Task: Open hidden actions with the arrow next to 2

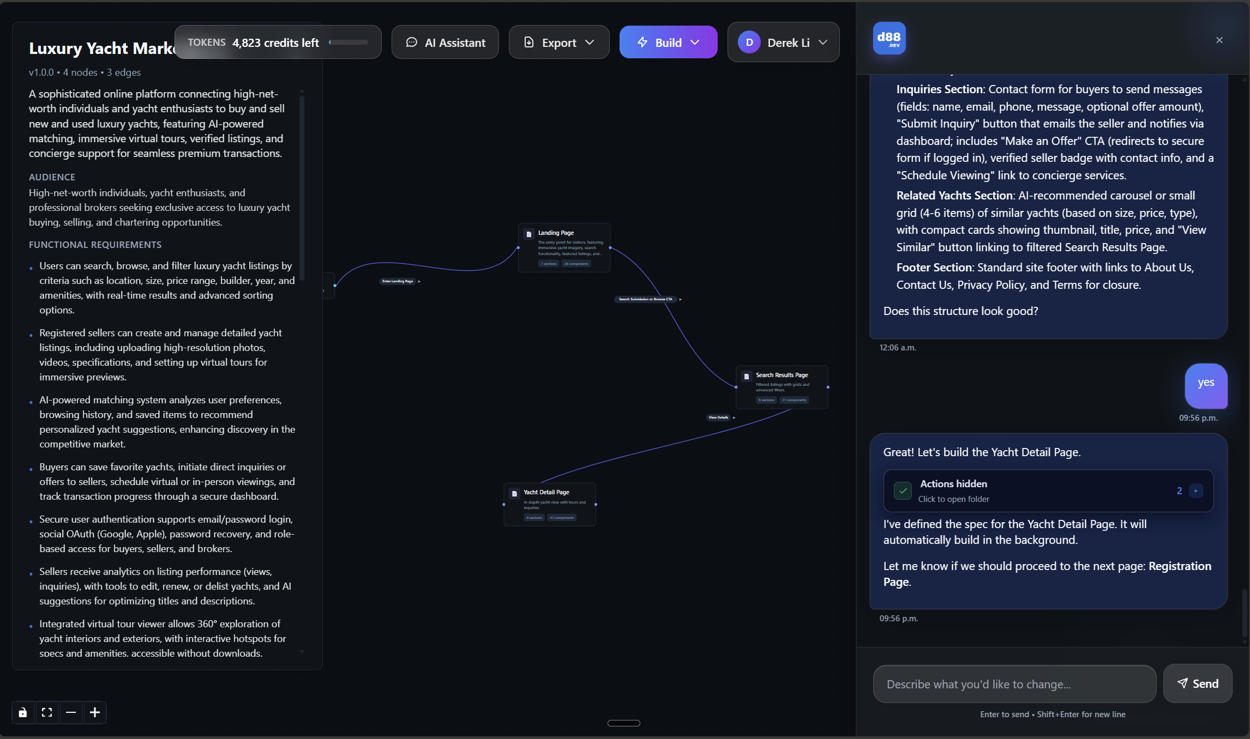Action: point(1197,490)
